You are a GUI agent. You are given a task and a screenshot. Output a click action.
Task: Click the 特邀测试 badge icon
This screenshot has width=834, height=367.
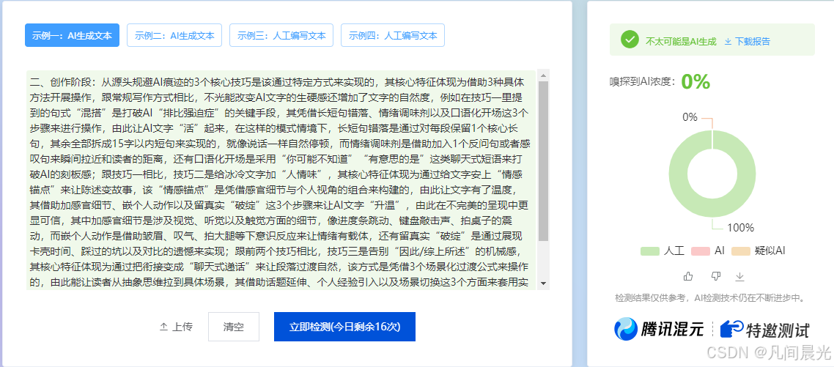click(x=732, y=329)
